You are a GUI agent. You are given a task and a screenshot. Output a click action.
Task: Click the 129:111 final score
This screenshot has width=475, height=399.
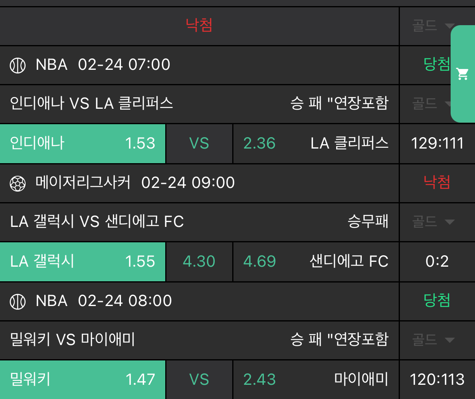click(x=437, y=143)
